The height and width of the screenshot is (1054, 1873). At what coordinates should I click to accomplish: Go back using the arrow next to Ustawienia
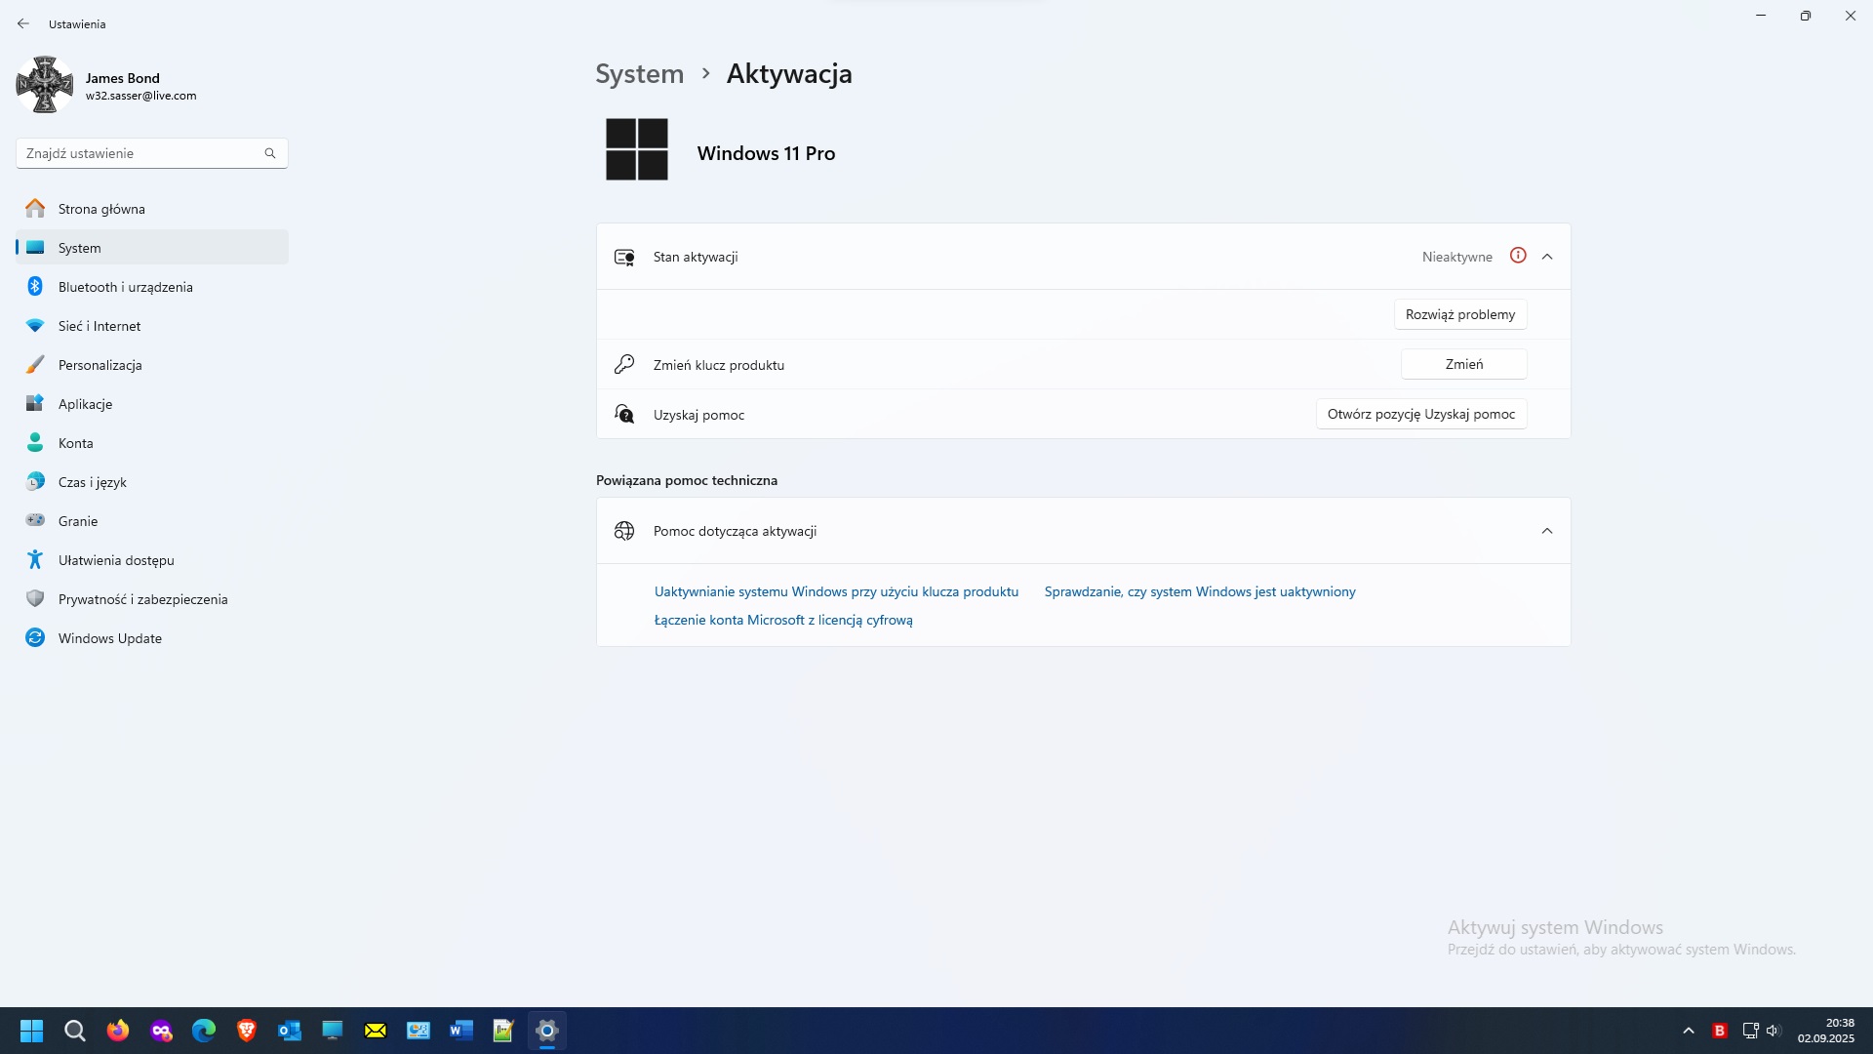[23, 23]
